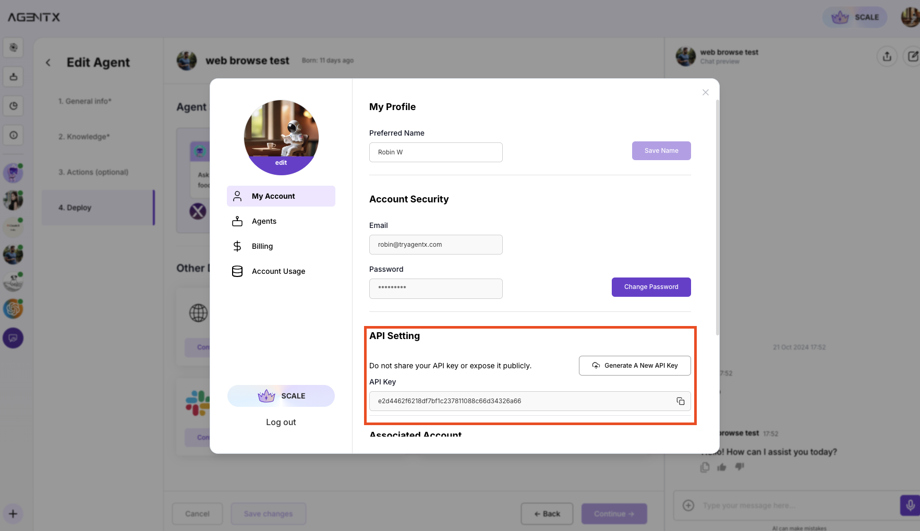The width and height of the screenshot is (920, 531).
Task: Click Save changes button
Action: [x=268, y=514]
